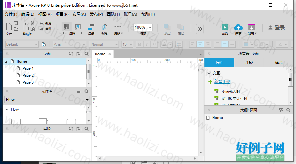Toggle underline formatting

tap(154, 44)
